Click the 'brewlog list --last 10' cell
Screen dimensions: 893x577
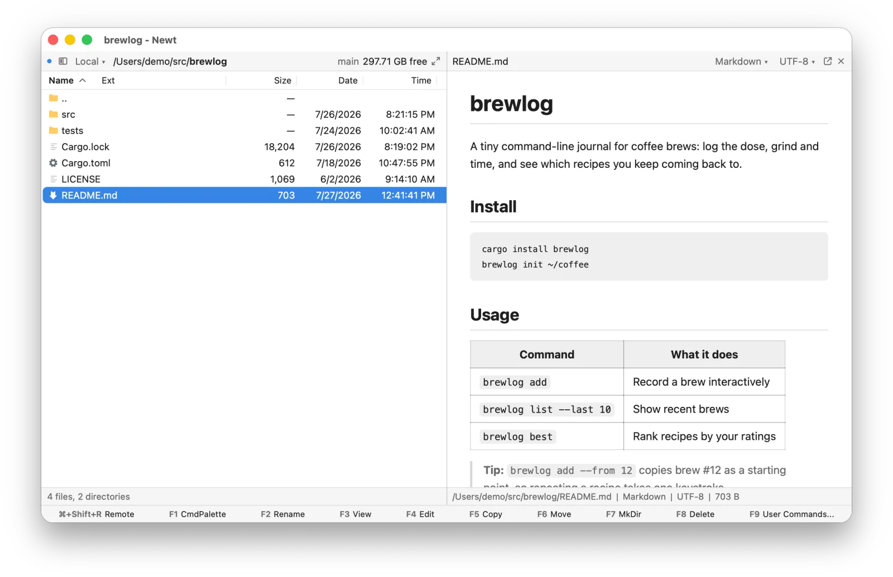(x=547, y=410)
